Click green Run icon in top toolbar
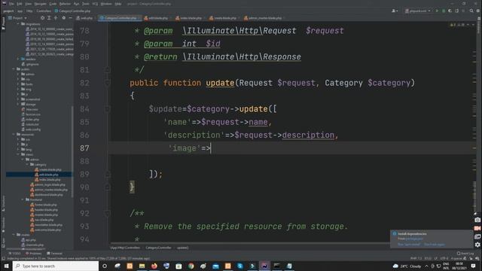The image size is (482, 271). pyautogui.click(x=437, y=11)
